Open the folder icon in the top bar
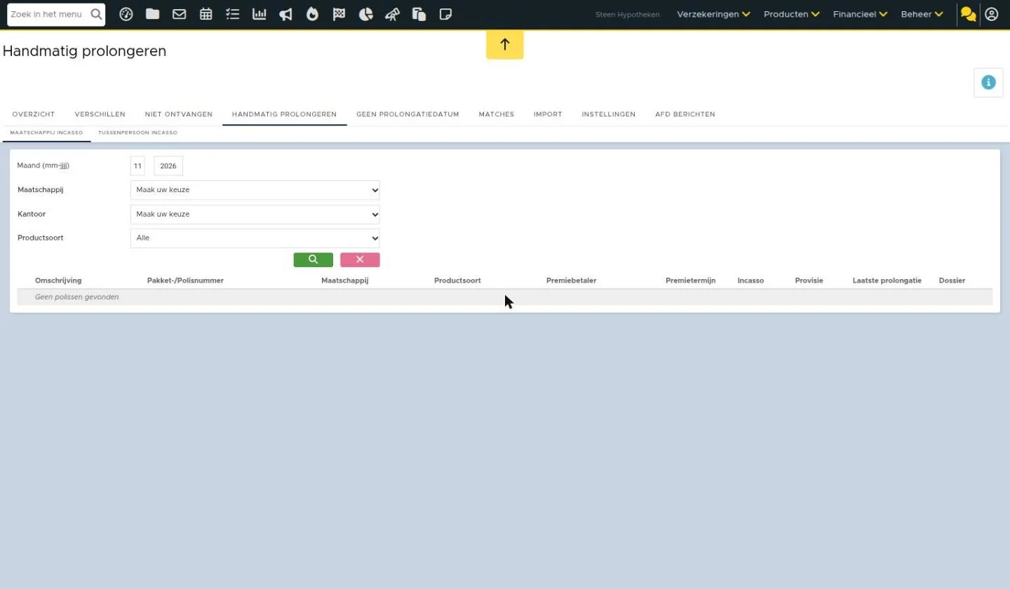1010x589 pixels. (152, 14)
